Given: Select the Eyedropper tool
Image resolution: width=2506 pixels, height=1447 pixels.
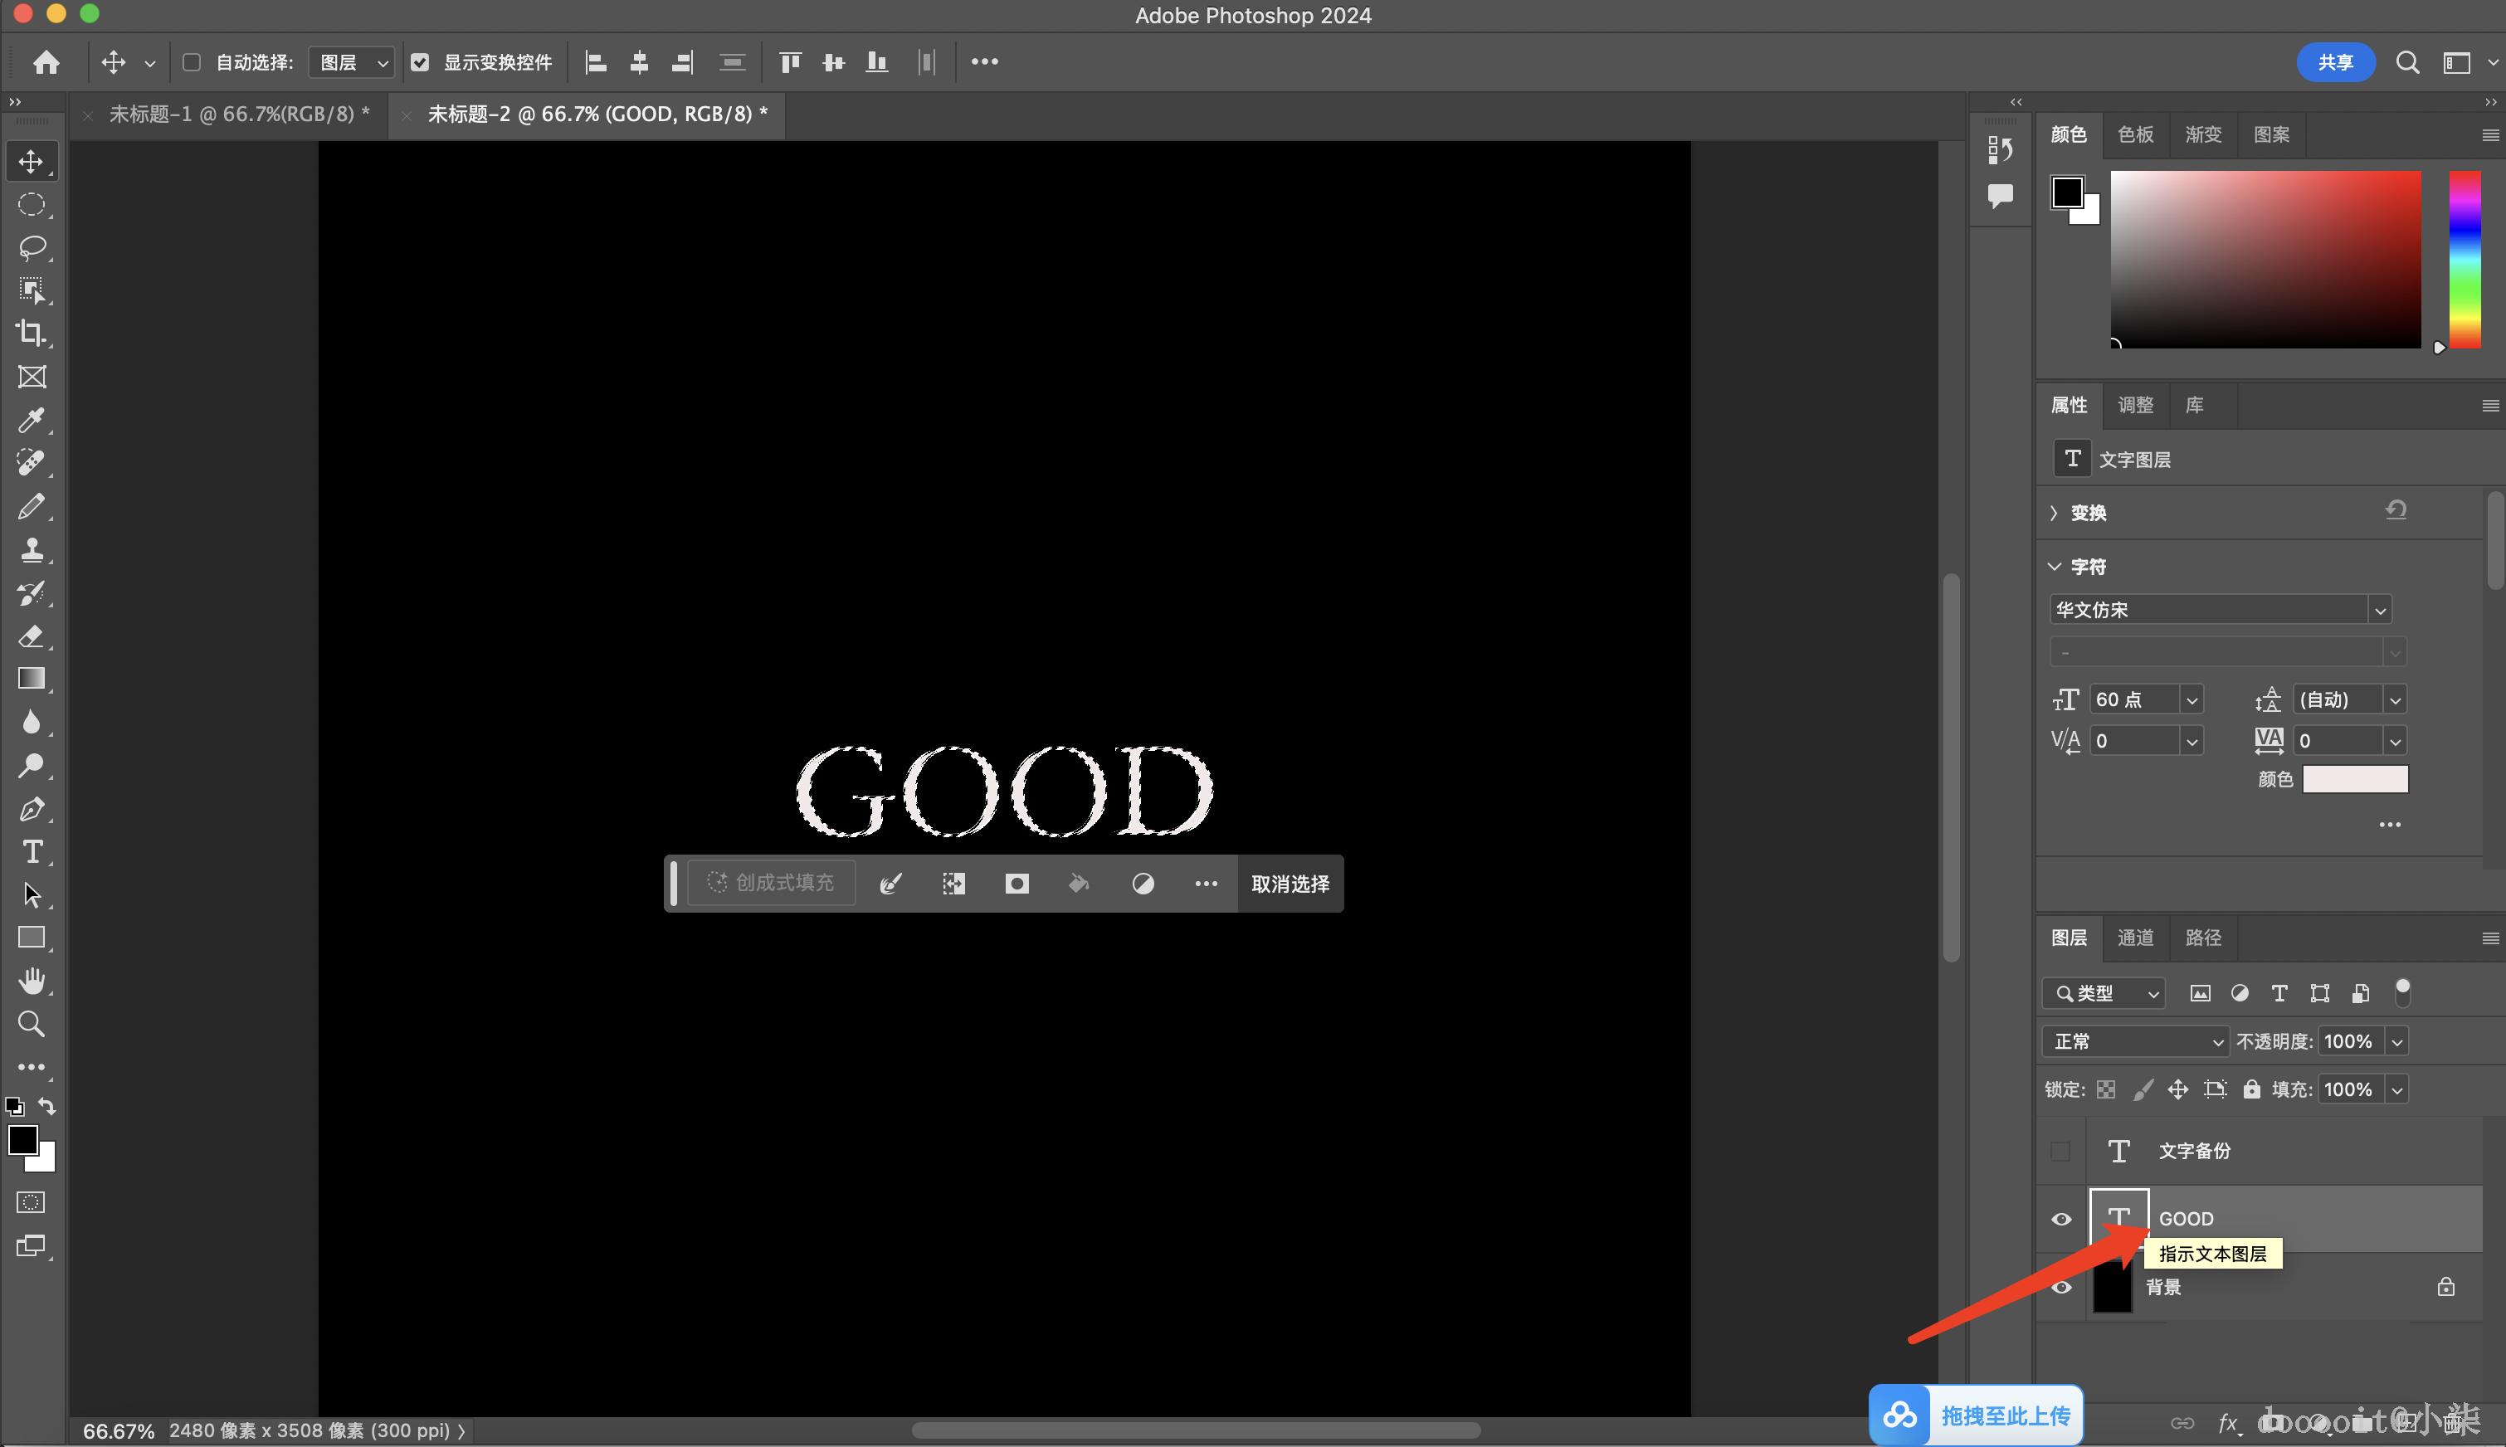Looking at the screenshot, I should click(x=31, y=419).
